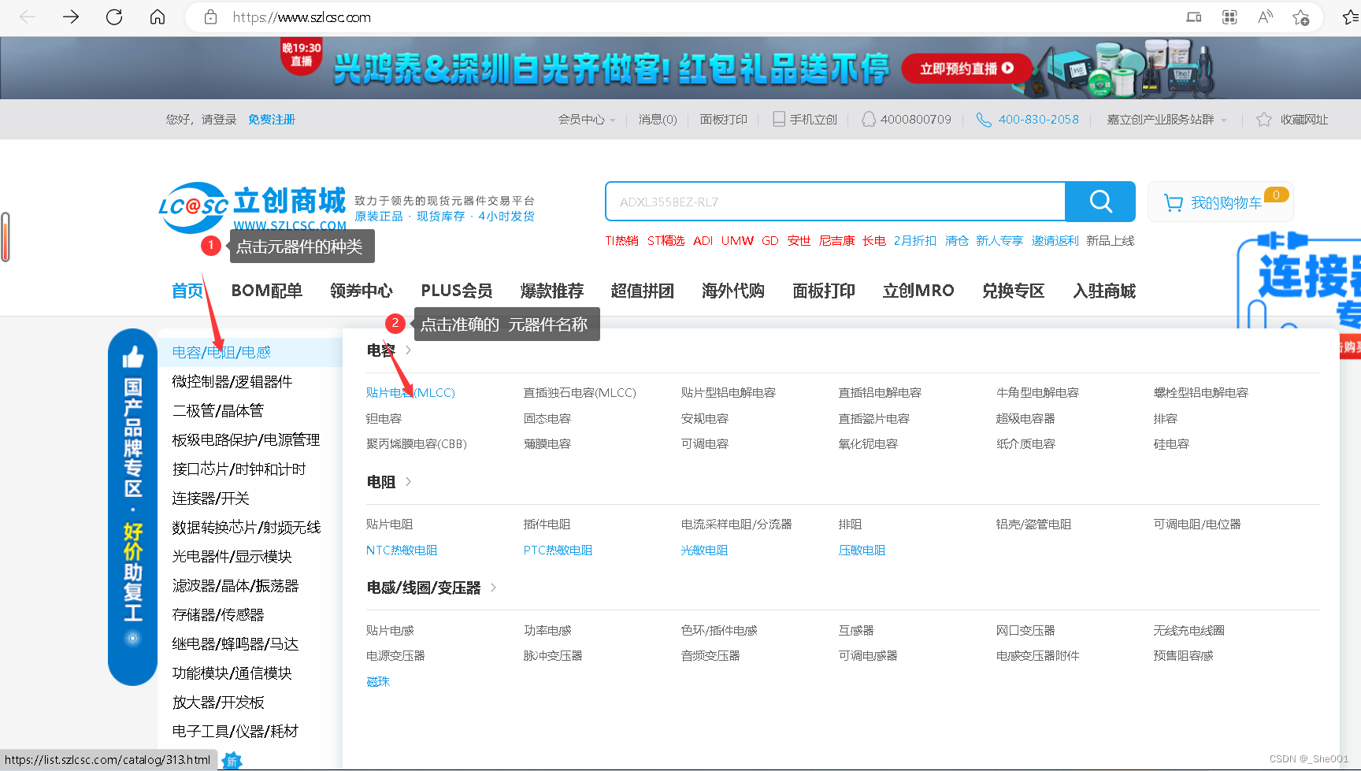The image size is (1361, 771).
Task: Click the browser refresh icon
Action: click(x=114, y=17)
